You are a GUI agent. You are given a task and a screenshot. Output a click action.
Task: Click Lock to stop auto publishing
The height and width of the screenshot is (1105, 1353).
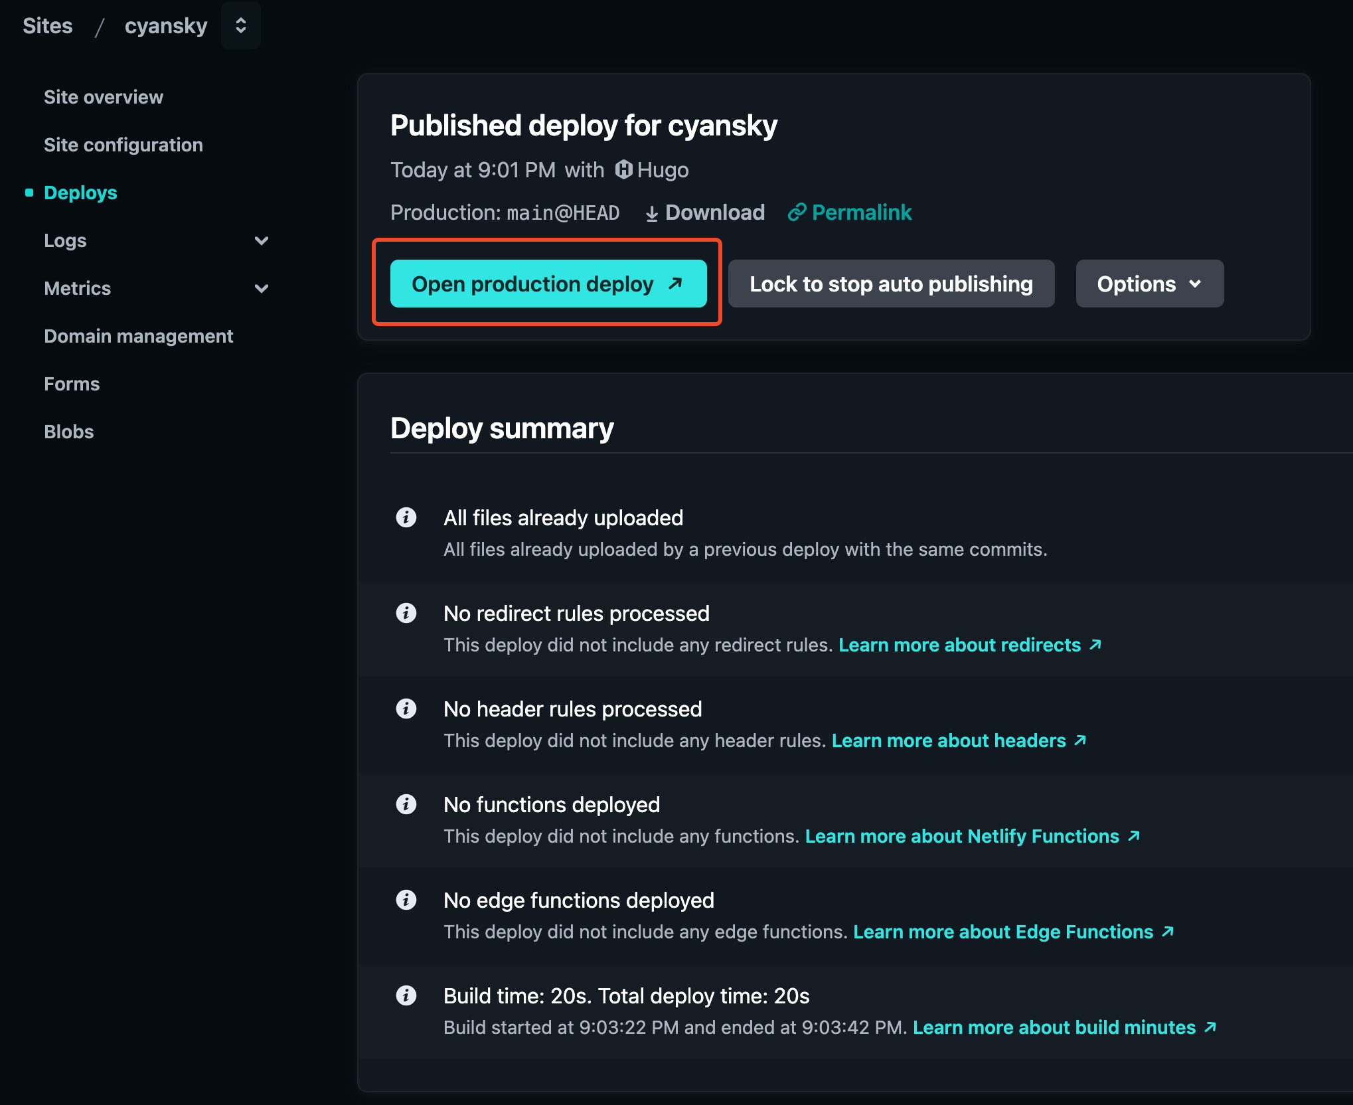pyautogui.click(x=891, y=284)
